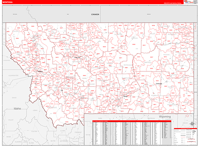199x146 pixels.
Task: Click the CASCADE county label
Action: tap(78, 61)
